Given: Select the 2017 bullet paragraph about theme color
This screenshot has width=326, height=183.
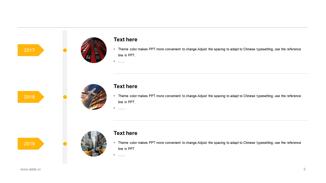Looking at the screenshot, I should (x=208, y=52).
